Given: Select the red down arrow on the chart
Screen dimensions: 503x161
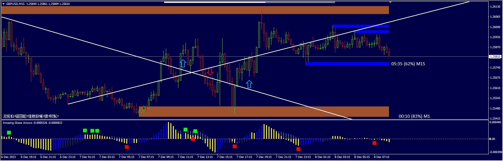Looking at the screenshot, I should point(210,72).
